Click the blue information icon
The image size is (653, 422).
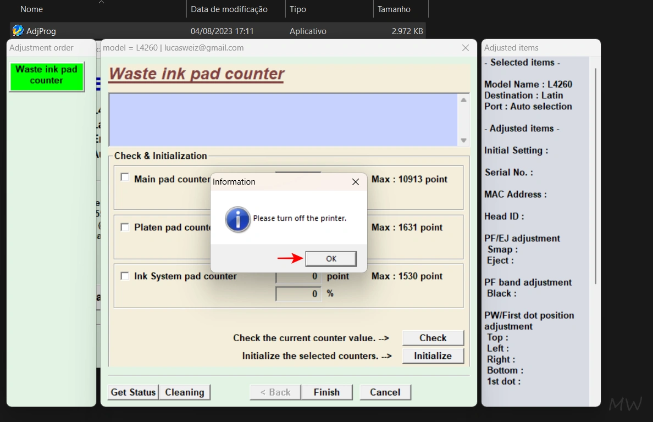coord(237,219)
